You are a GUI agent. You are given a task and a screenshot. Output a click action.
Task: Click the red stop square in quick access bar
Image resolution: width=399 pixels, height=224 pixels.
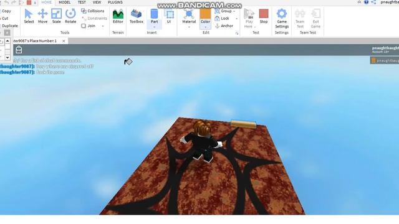29,2
